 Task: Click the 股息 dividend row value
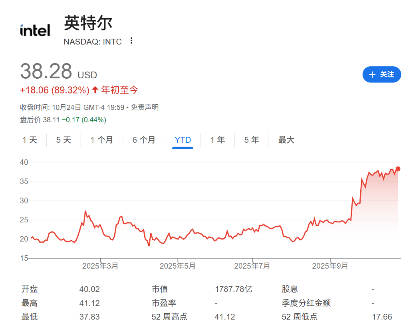pos(373,289)
